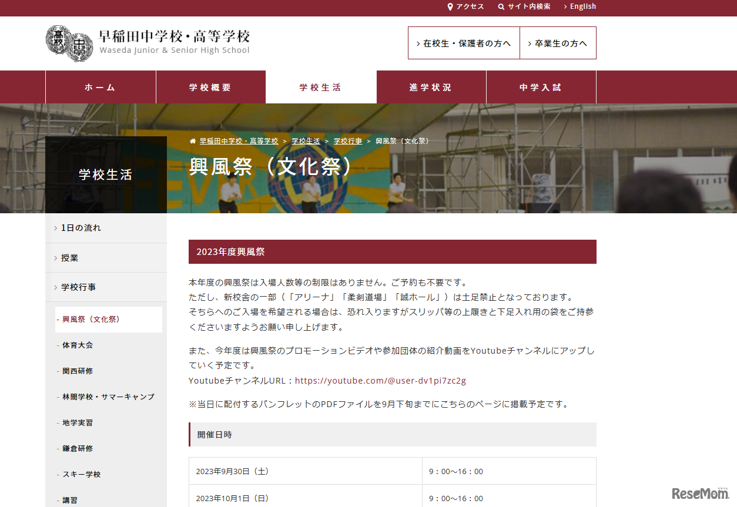737x507 pixels.
Task: Click the Waseda school crest logo
Action: [69, 42]
